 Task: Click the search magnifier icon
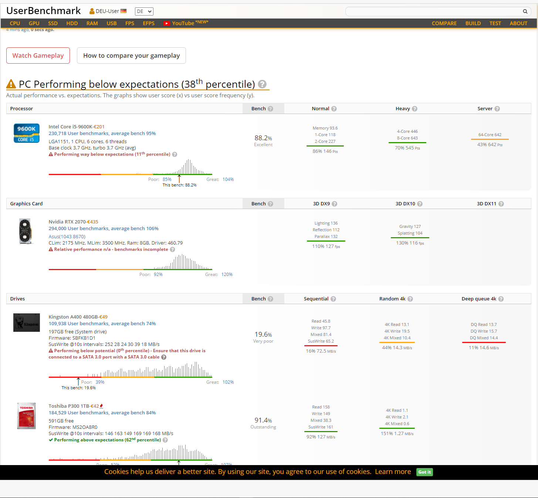(x=525, y=11)
